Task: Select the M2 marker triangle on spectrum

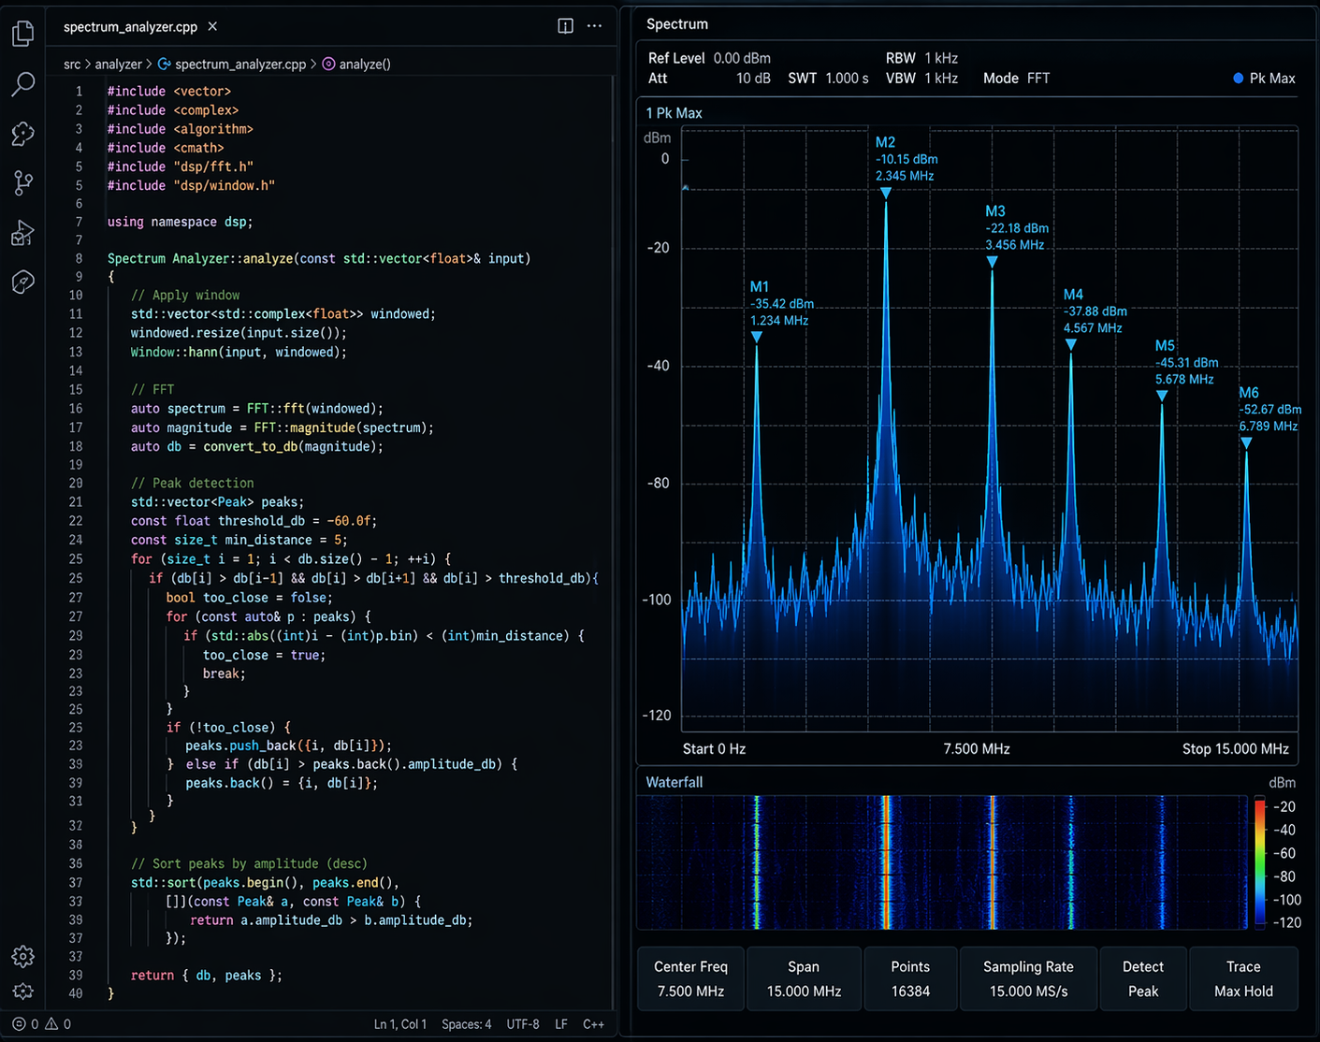Action: [x=886, y=193]
